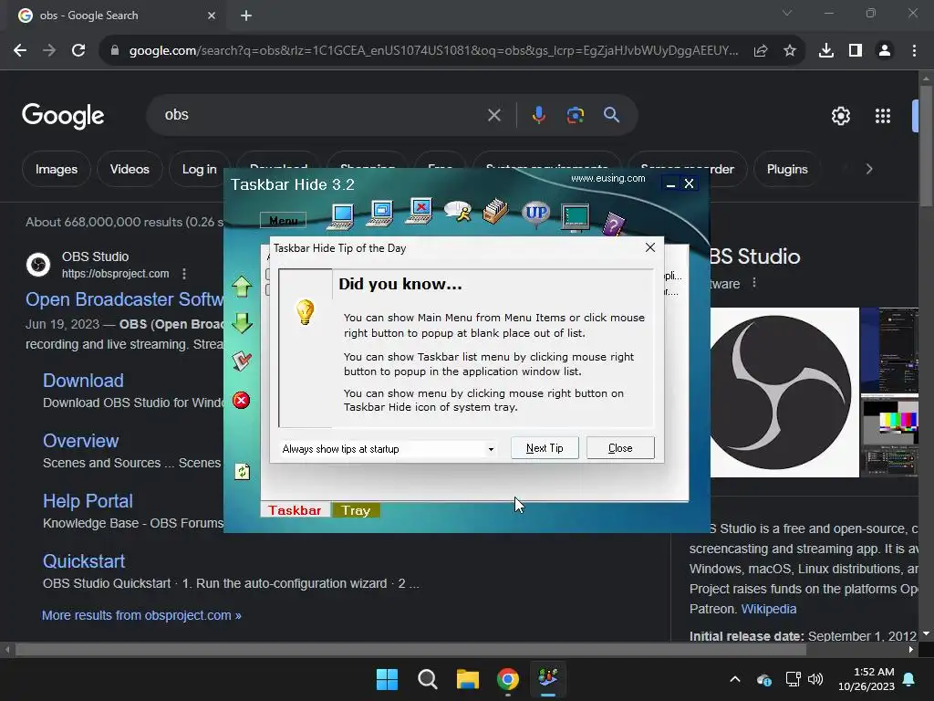934x701 pixels.
Task: Click the Google magnifier search button
Action: click(611, 114)
